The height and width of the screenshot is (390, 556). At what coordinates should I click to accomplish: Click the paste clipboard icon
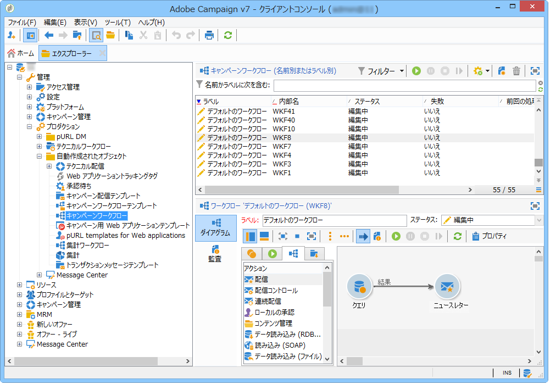[x=158, y=35]
